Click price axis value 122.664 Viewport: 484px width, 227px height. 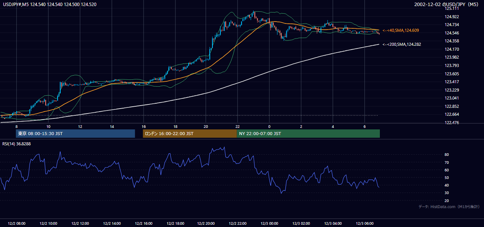(x=451, y=115)
